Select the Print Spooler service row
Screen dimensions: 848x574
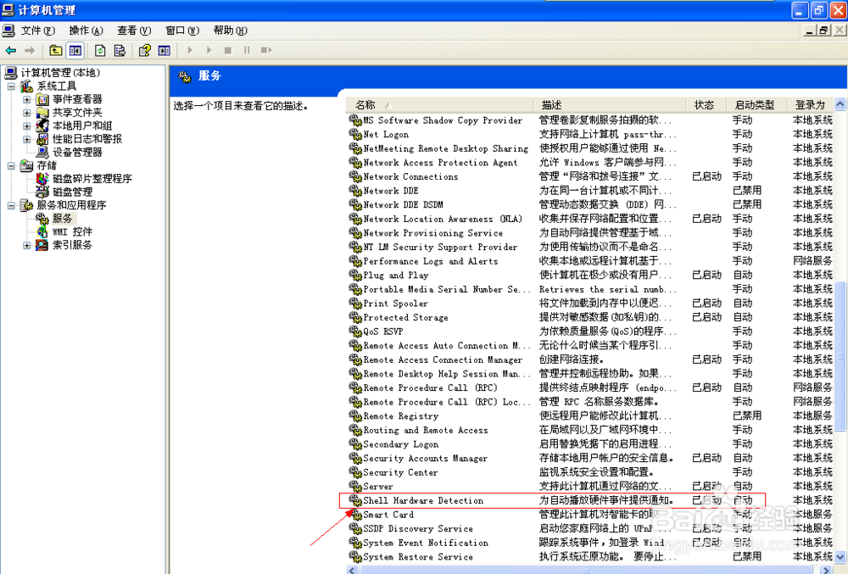589,304
